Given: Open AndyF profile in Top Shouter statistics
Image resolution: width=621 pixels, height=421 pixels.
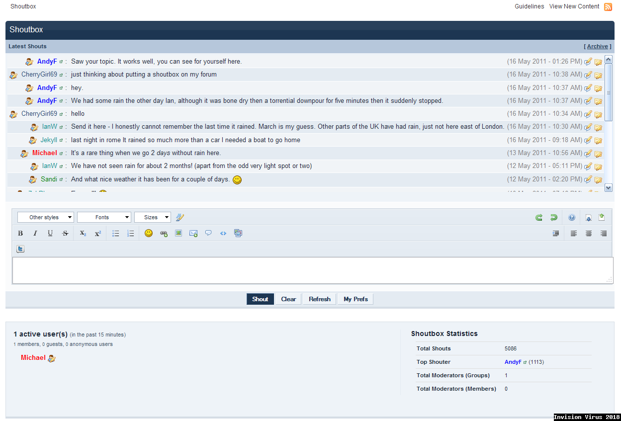Looking at the screenshot, I should (x=513, y=362).
